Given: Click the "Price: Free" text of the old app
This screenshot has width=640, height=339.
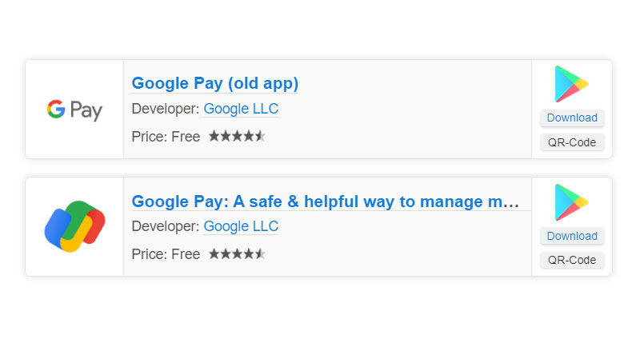Looking at the screenshot, I should click(x=166, y=137).
